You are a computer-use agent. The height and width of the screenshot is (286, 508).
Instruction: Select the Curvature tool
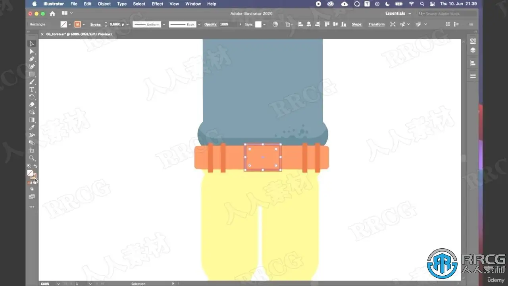(32, 66)
